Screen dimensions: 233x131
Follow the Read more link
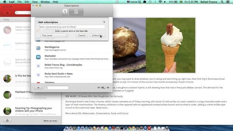pyautogui.click(x=102, y=108)
